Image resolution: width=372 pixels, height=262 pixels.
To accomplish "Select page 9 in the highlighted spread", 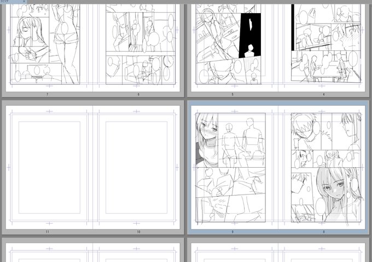I will (x=234, y=167).
